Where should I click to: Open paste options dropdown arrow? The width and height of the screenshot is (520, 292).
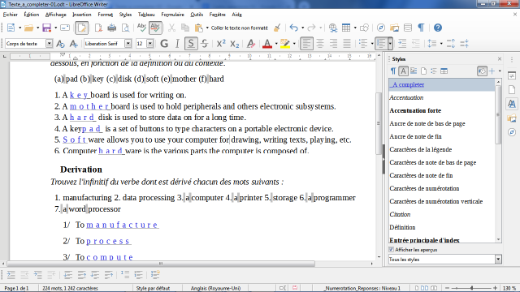207,28
